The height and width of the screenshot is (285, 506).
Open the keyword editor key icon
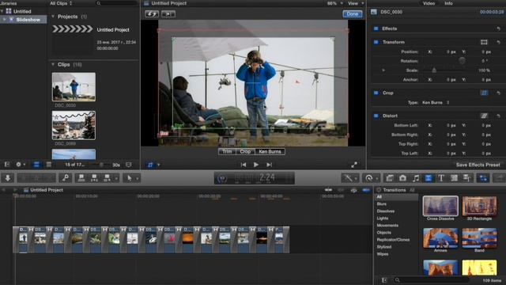tap(66, 178)
